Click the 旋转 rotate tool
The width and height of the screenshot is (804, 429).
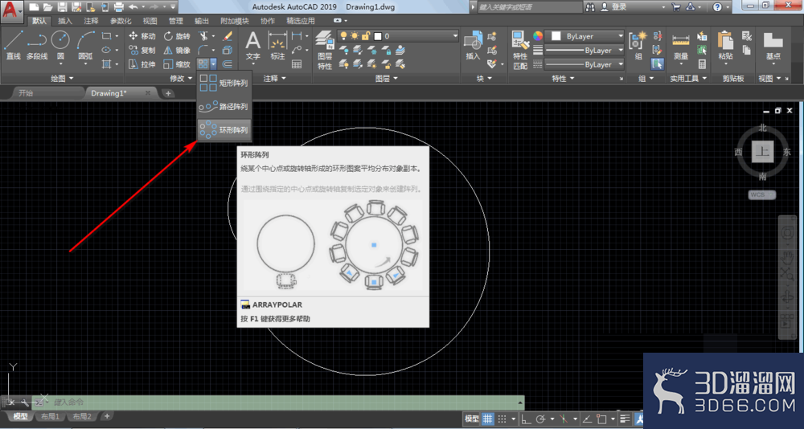click(177, 36)
